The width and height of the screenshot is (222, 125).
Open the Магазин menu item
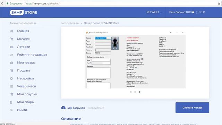[24, 39]
